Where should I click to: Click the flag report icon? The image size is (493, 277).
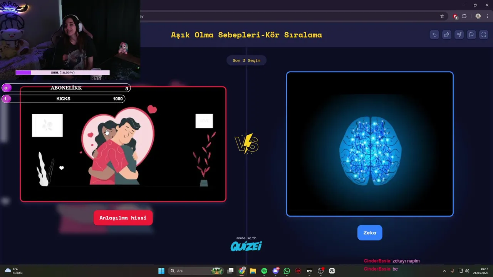[x=471, y=35]
